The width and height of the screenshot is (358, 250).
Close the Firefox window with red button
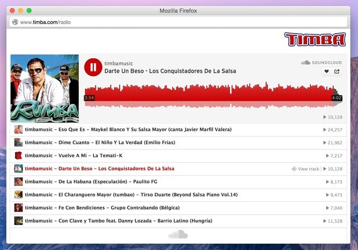(12, 11)
